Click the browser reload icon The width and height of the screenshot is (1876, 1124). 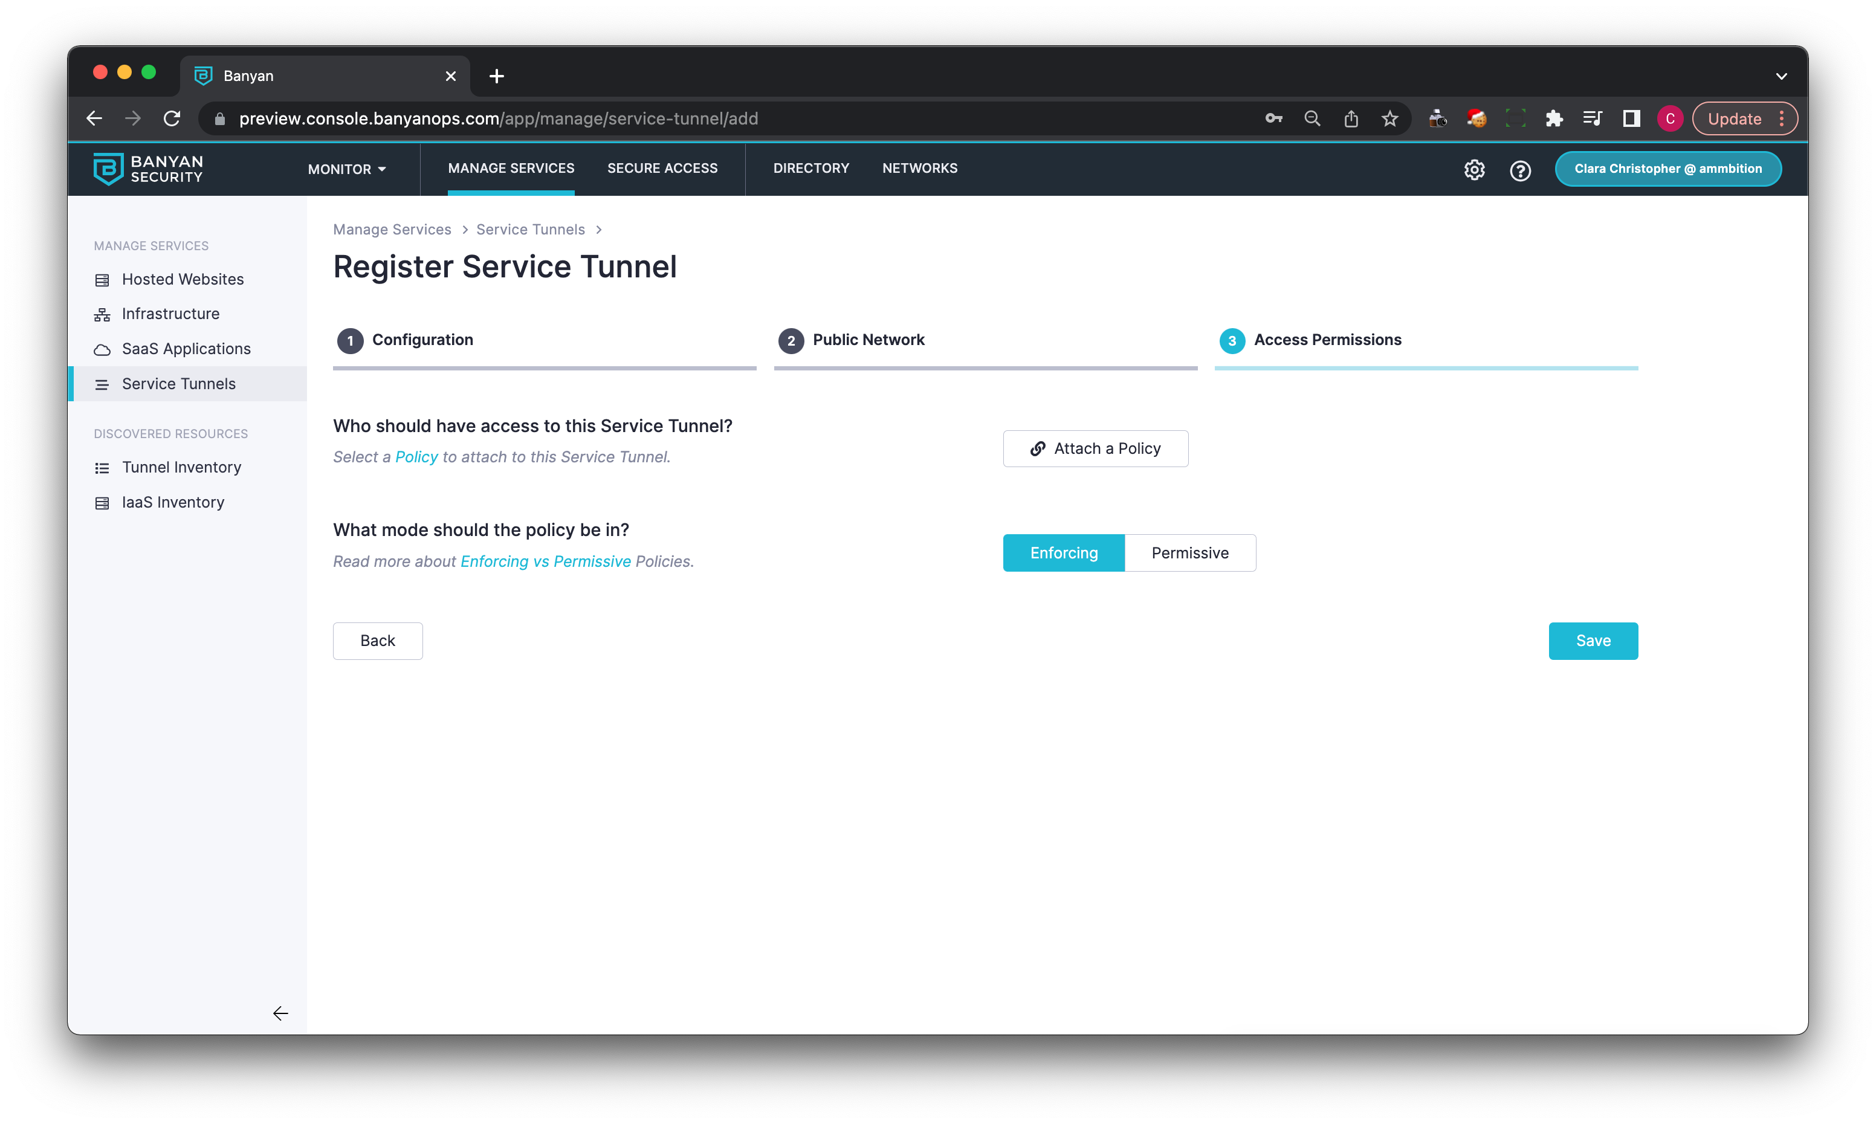coord(172,119)
